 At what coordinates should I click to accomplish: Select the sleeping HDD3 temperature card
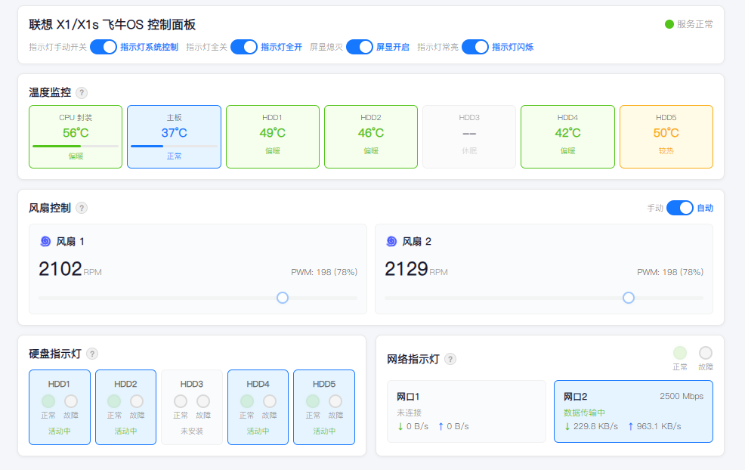(469, 137)
